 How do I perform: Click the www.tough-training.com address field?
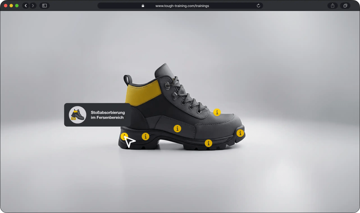(182, 6)
